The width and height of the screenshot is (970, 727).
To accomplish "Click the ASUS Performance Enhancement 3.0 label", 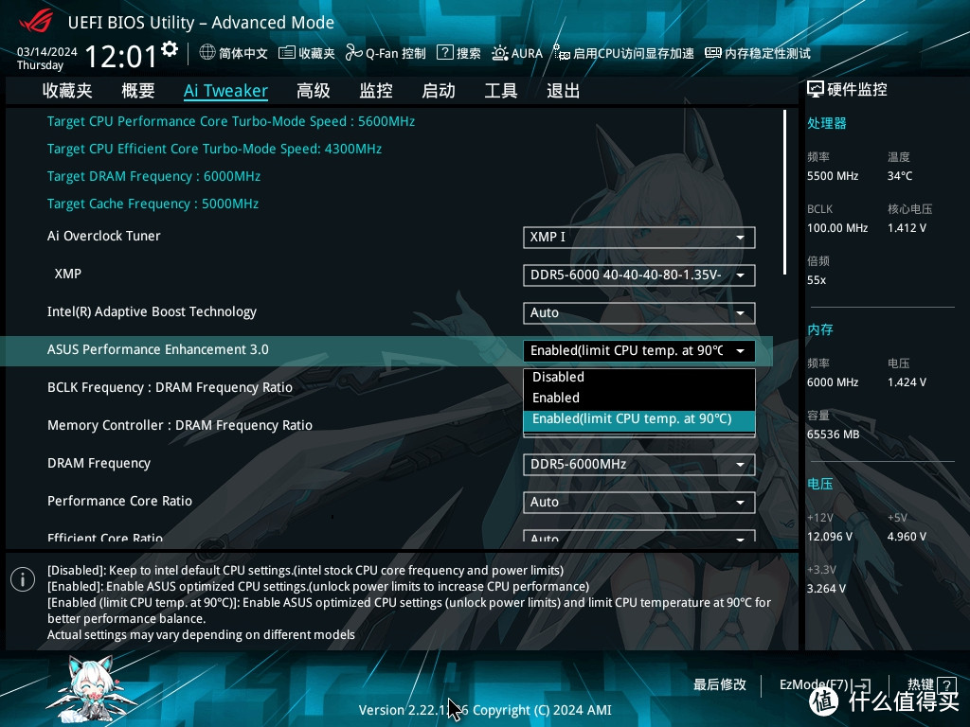I will [x=158, y=350].
